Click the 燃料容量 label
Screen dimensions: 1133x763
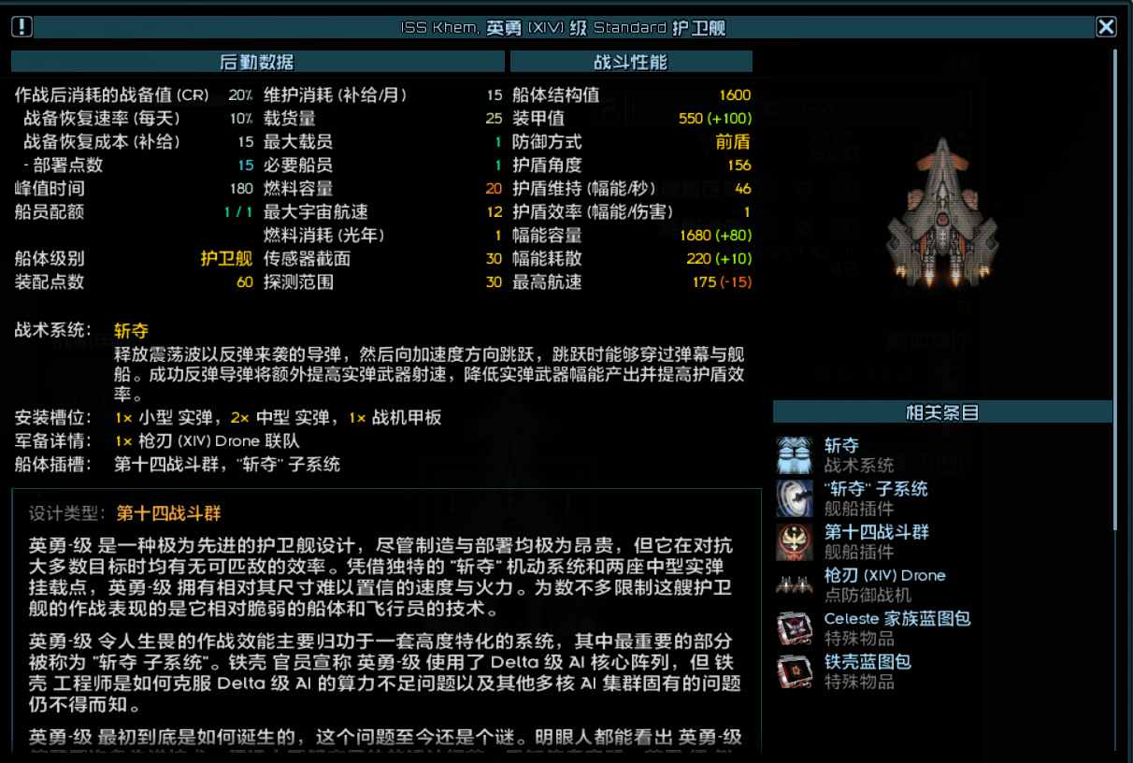click(298, 189)
